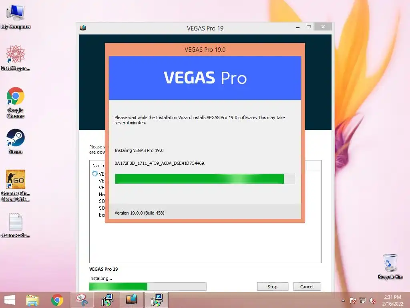Image resolution: width=410 pixels, height=308 pixels.
Task: Click 'Version 19.0.0 (Build 458)' text
Action: 139,213
